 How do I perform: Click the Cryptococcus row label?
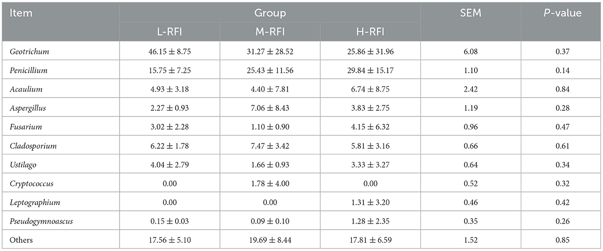31,184
